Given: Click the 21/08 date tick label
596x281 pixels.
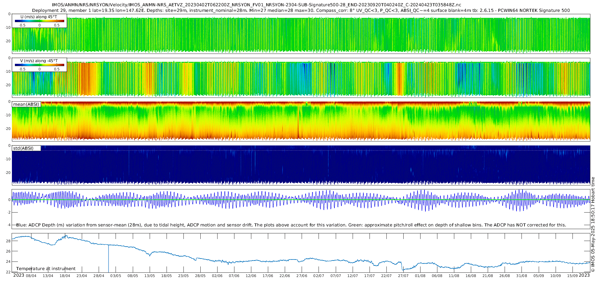Looking at the screenshot, I should coord(488,276).
